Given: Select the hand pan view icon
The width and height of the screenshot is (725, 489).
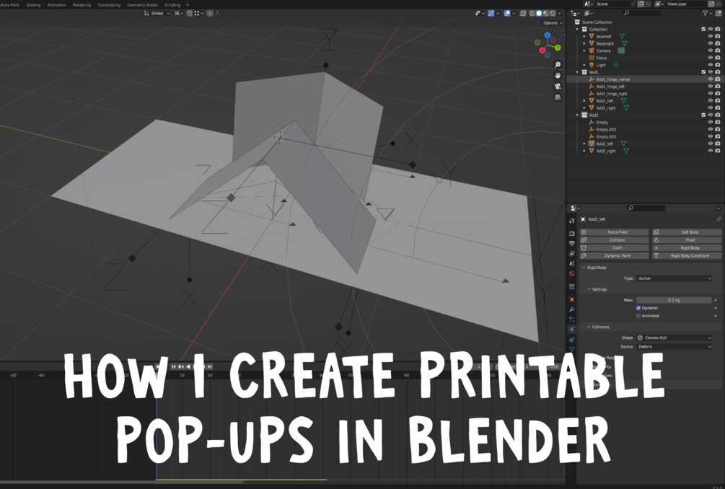Looking at the screenshot, I should [x=558, y=75].
